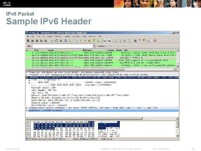Edit display filters icon
This screenshot has height=151, width=201.
(140, 41)
